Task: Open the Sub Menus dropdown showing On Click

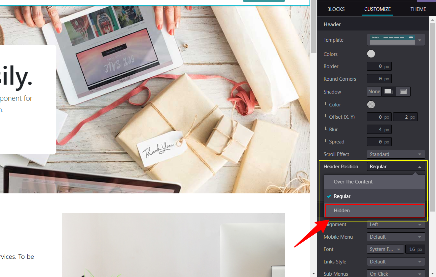Action: (396, 273)
